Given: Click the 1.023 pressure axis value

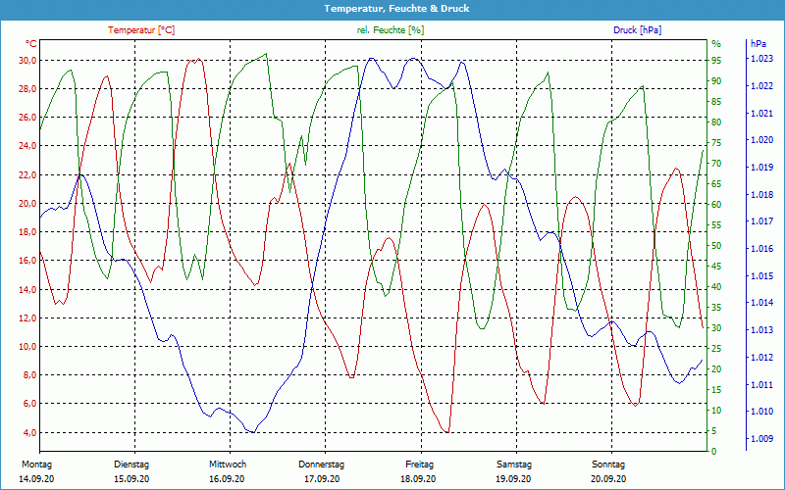Looking at the screenshot, I should (761, 59).
